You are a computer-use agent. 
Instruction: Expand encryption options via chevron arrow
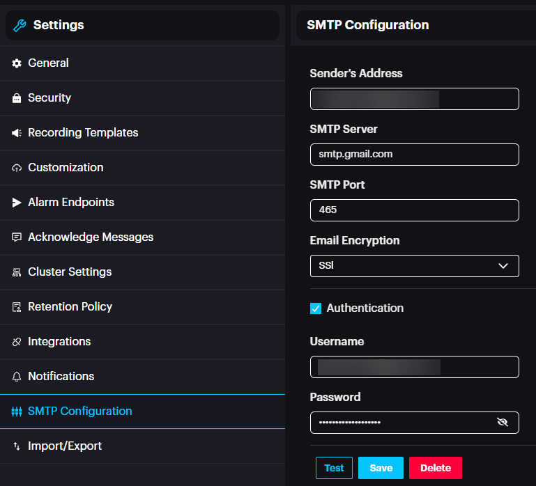pos(503,265)
